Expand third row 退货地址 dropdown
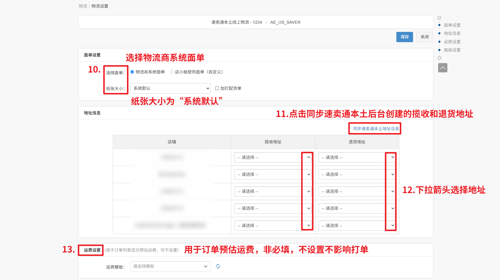The width and height of the screenshot is (500, 280). coord(357,191)
